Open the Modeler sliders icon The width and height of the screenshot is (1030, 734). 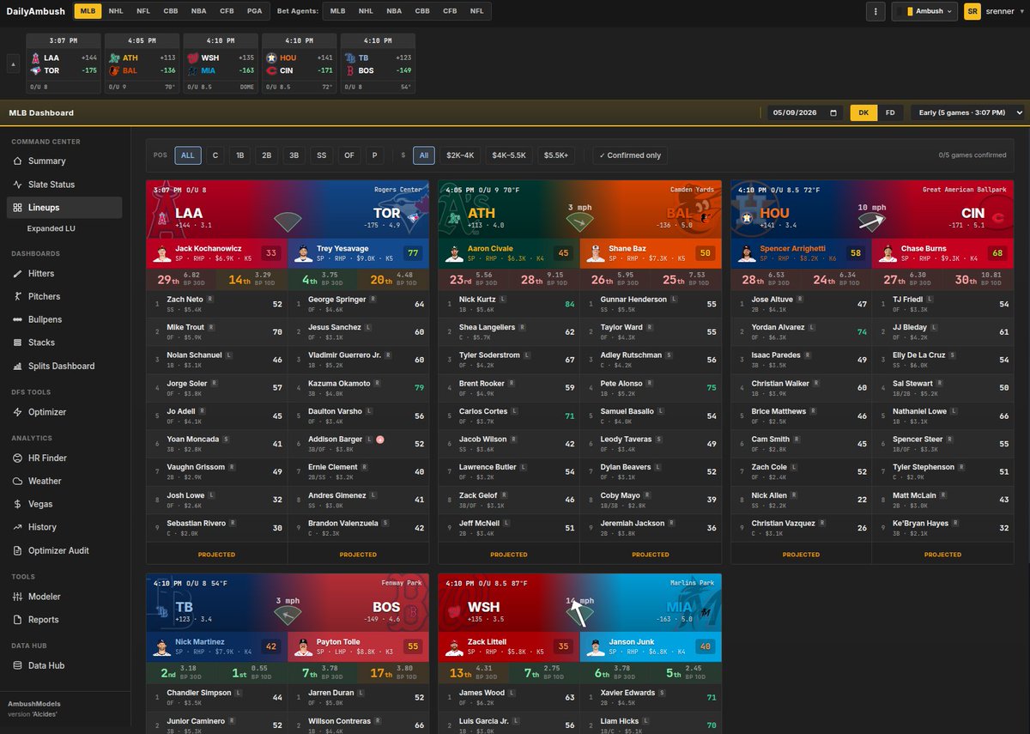click(18, 597)
